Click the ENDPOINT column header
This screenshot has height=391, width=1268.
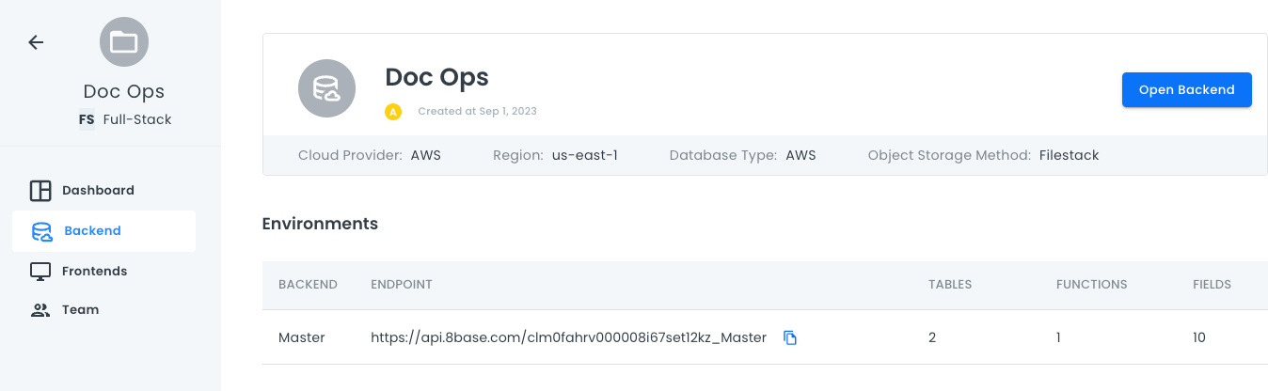(x=401, y=284)
